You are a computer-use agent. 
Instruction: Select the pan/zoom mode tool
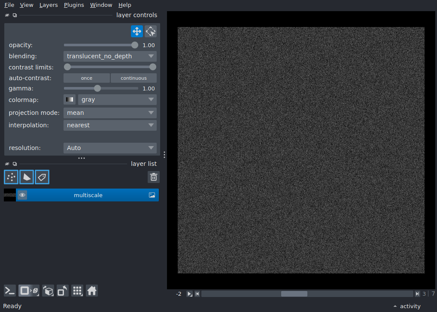point(137,31)
